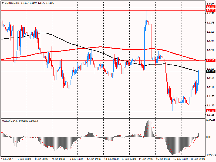Click the 1.1275 price scale value
The width and height of the screenshot is (216, 162).
pyautogui.click(x=211, y=23)
